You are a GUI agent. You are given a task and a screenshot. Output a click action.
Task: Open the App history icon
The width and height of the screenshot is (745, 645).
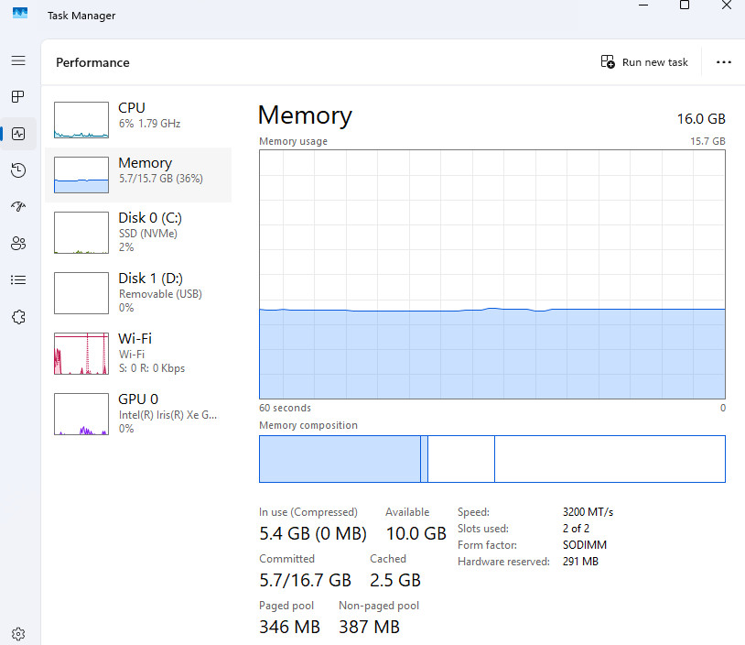point(18,170)
